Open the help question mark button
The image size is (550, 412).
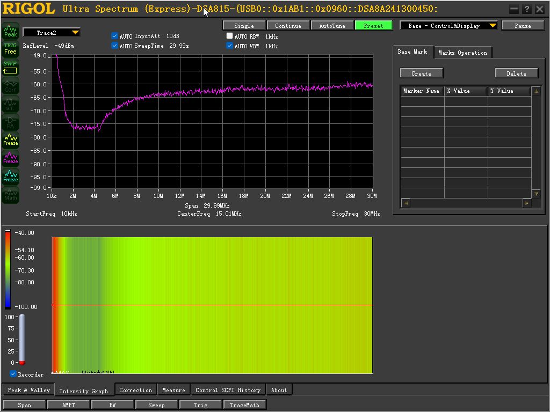(x=526, y=9)
